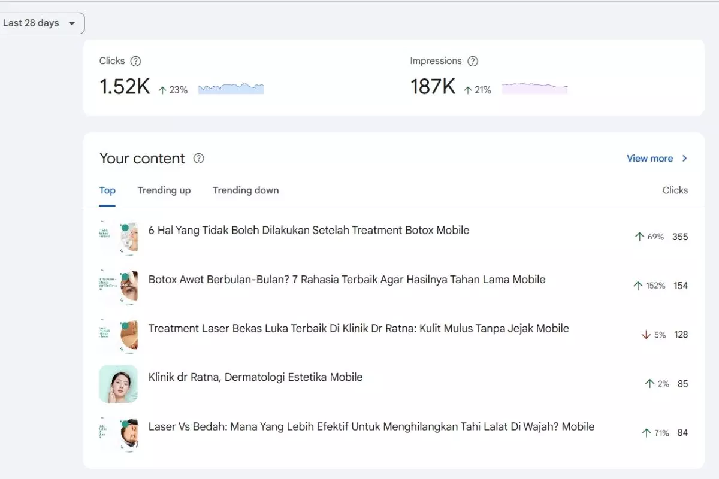The width and height of the screenshot is (719, 479).
Task: Open the Treatment Laser Bekas Luka article
Action: [358, 328]
